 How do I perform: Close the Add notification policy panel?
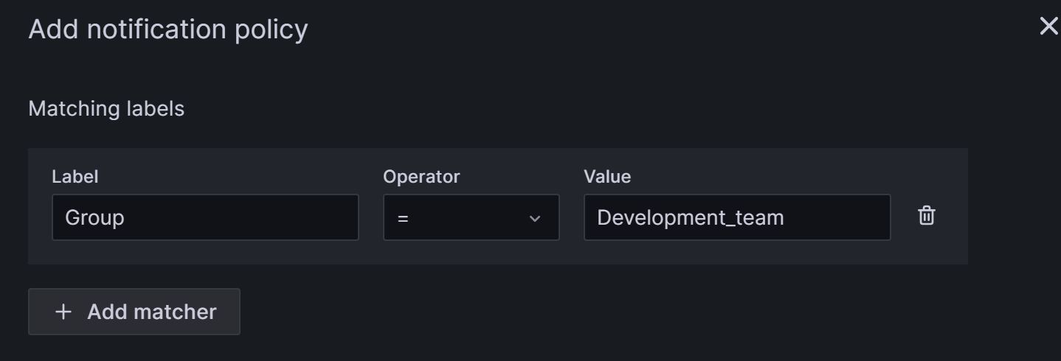[1048, 27]
